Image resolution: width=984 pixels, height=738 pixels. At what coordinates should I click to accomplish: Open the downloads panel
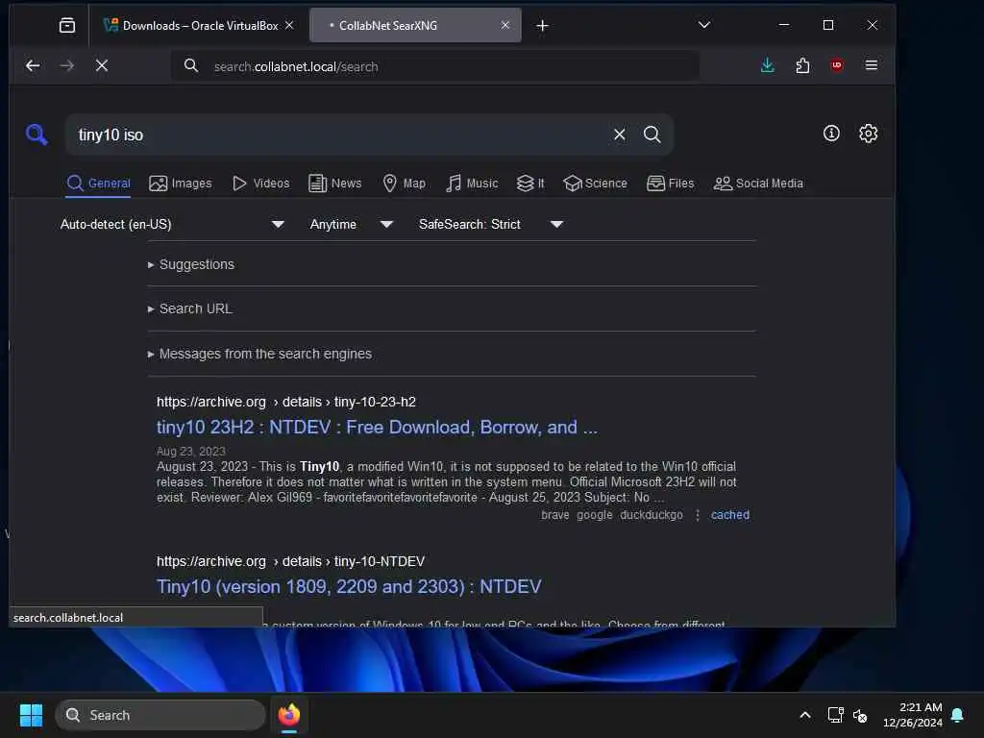tap(768, 65)
